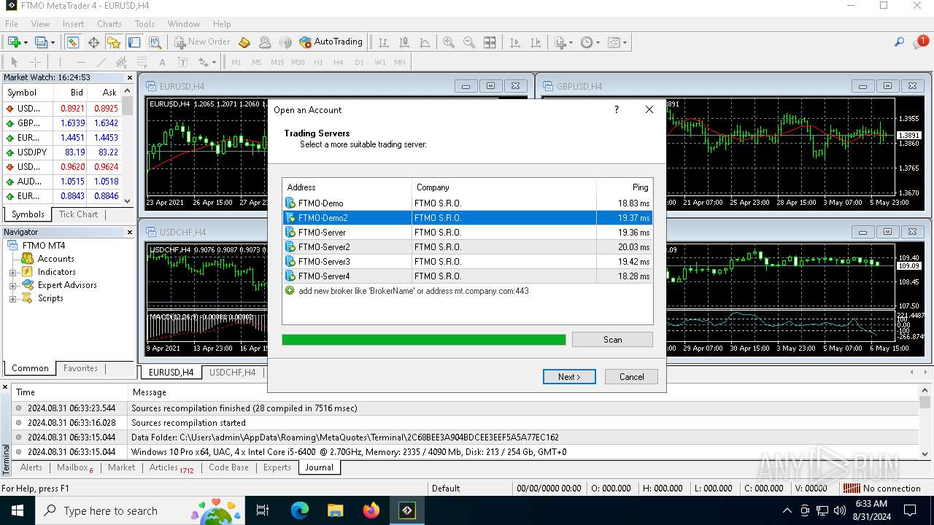Expand Expert Advisors node in Navigator
This screenshot has height=525, width=934.
point(12,285)
